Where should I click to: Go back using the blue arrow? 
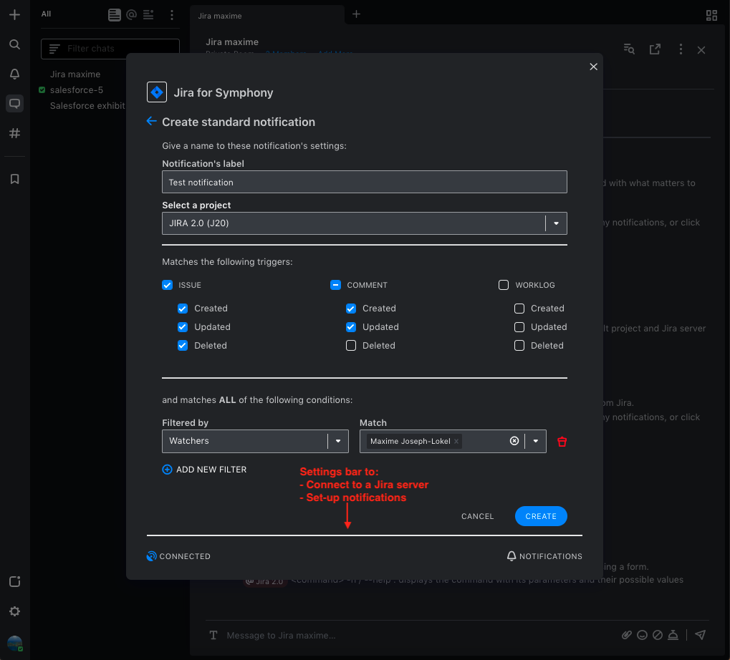151,122
